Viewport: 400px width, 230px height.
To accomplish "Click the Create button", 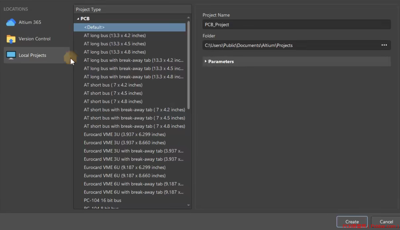I will [352, 222].
